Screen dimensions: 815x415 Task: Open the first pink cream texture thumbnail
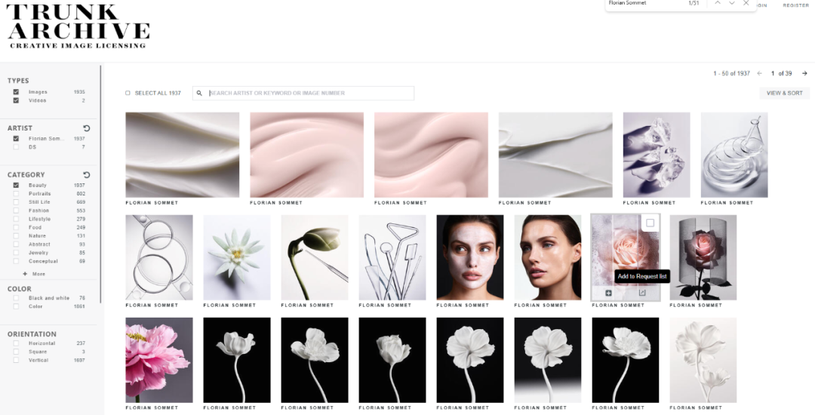click(x=306, y=155)
